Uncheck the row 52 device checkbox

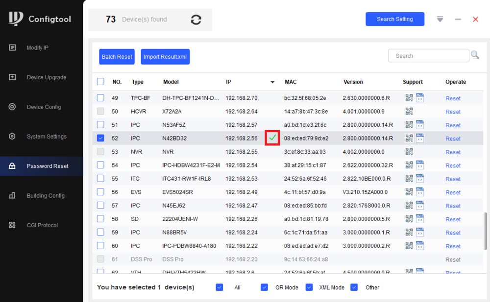(x=100, y=138)
